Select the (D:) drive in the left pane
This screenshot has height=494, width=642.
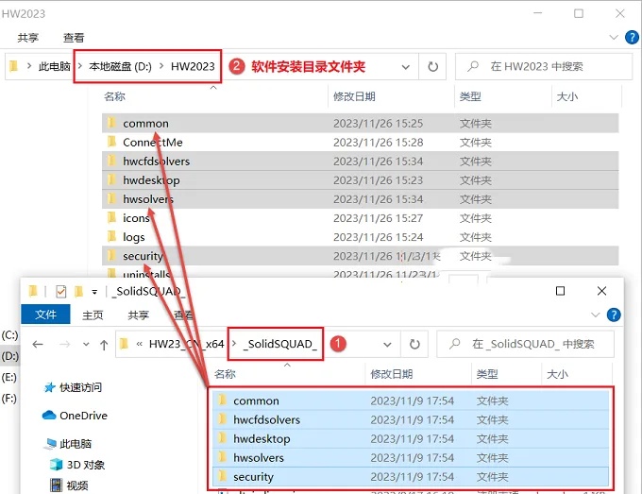point(10,356)
